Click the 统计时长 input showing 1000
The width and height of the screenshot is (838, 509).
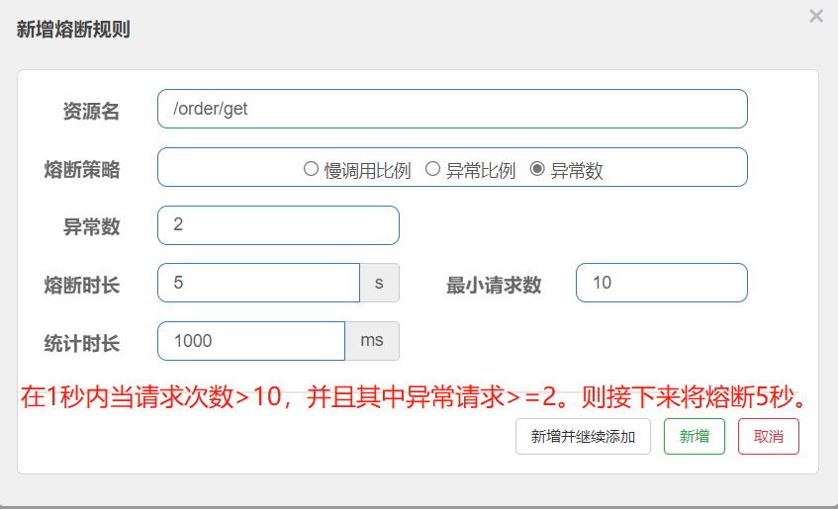250,341
